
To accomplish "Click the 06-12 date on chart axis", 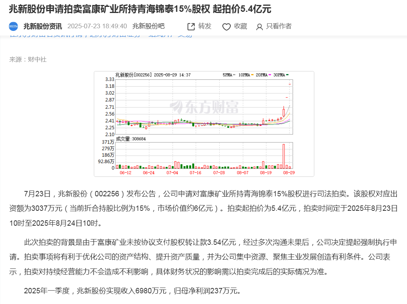I will (x=125, y=173).
